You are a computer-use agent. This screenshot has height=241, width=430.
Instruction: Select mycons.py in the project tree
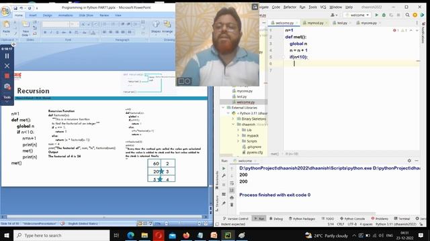(245, 91)
